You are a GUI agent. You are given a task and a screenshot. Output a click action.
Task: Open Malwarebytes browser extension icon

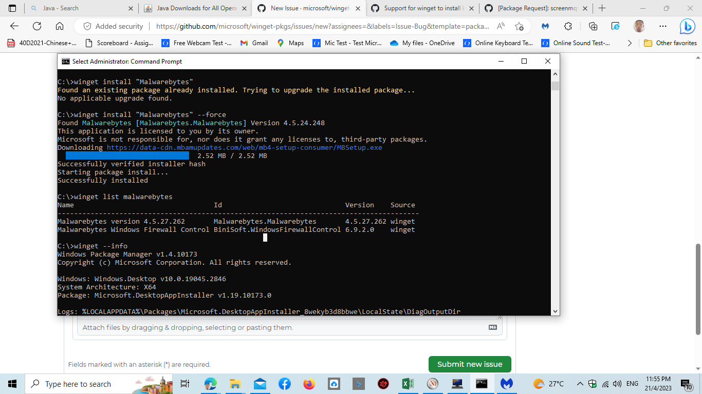pyautogui.click(x=545, y=26)
